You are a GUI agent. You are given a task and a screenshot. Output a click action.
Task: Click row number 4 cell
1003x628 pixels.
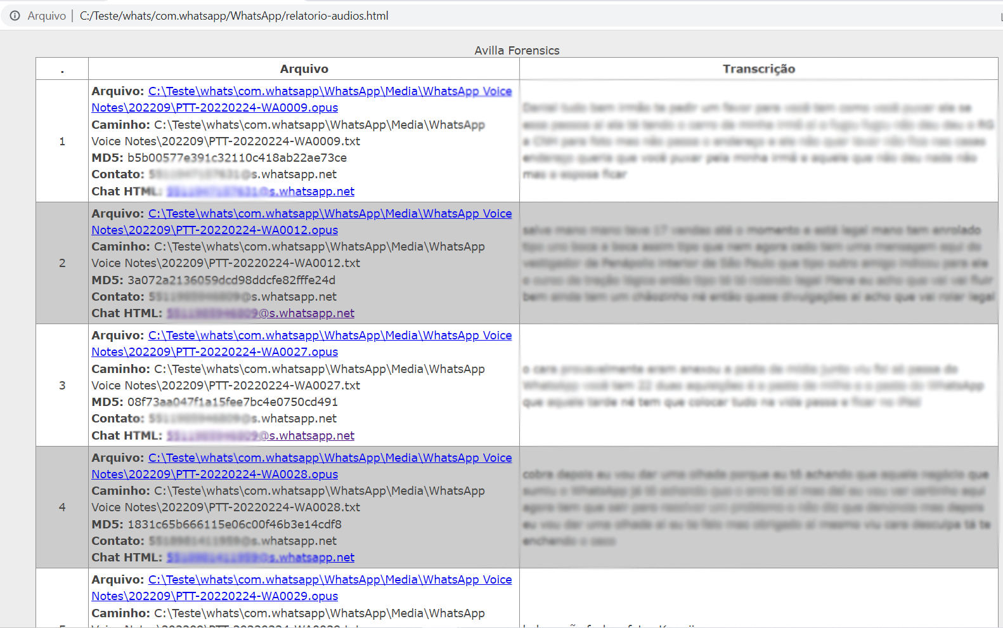pos(62,507)
